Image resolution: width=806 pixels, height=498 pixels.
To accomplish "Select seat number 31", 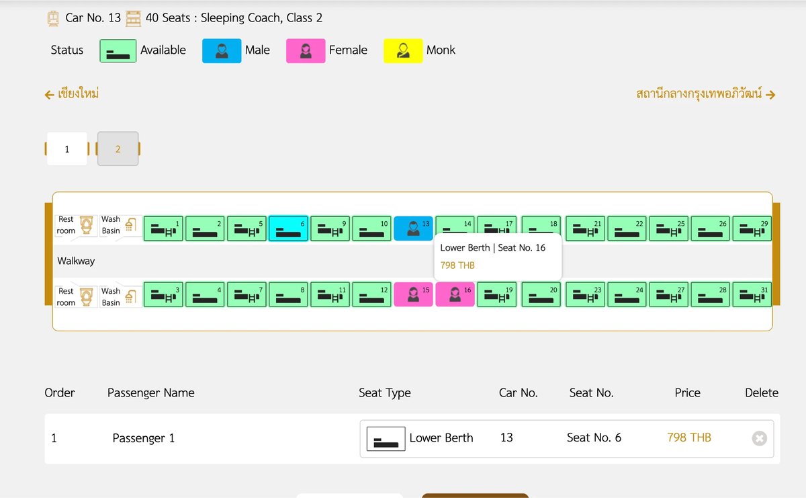I will 752,294.
